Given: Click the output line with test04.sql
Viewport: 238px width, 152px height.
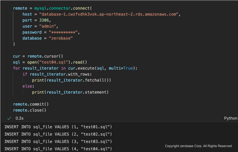Looking at the screenshot, I should pos(58,149).
